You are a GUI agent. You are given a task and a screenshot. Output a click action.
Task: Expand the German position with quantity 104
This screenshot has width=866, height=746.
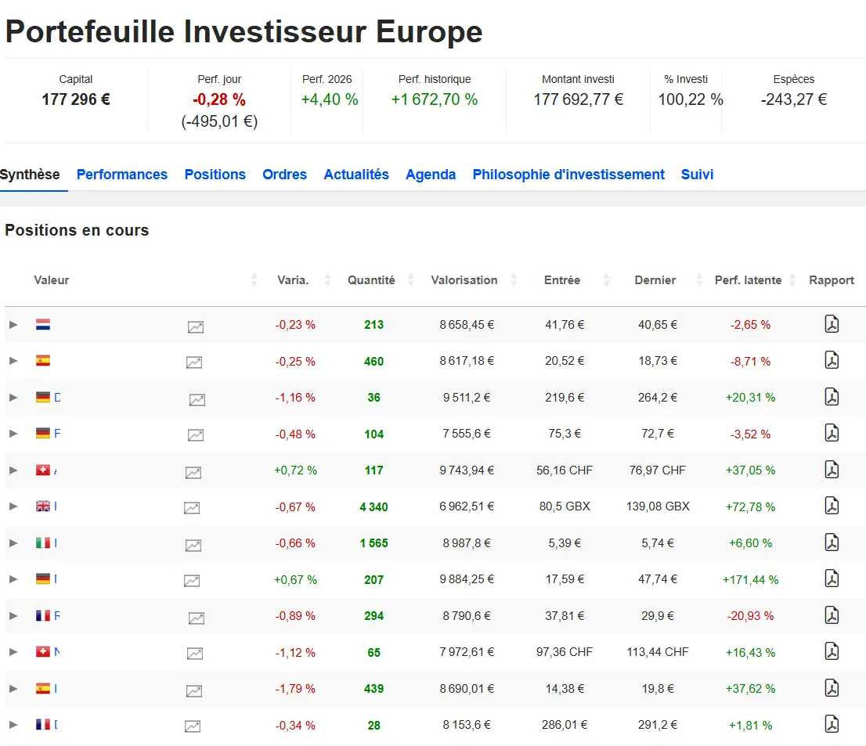coord(13,434)
